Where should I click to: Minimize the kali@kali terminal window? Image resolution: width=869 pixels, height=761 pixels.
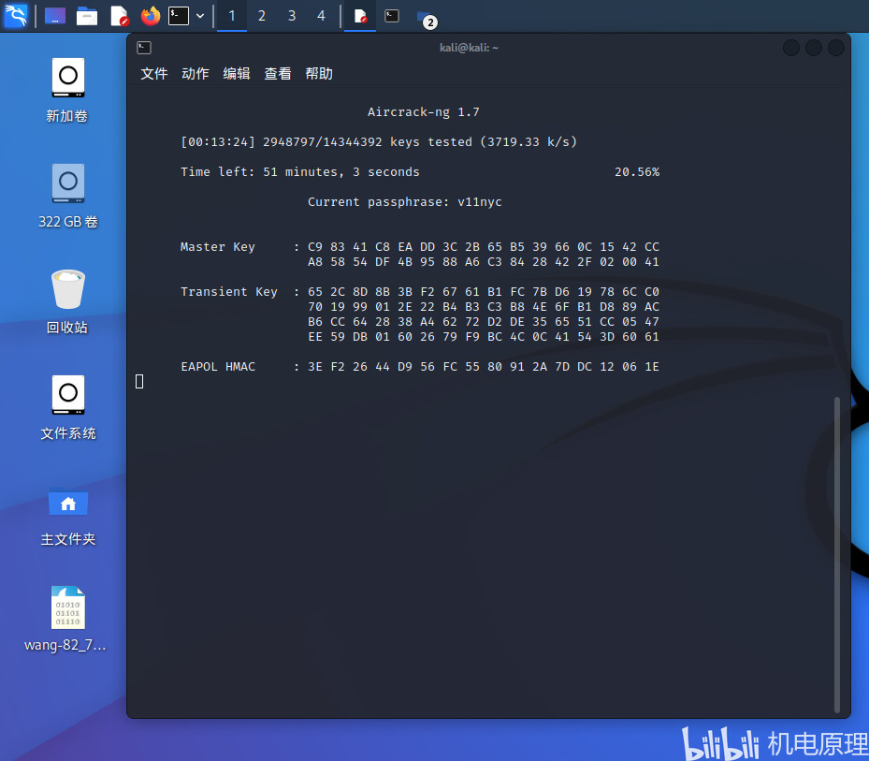(790, 48)
